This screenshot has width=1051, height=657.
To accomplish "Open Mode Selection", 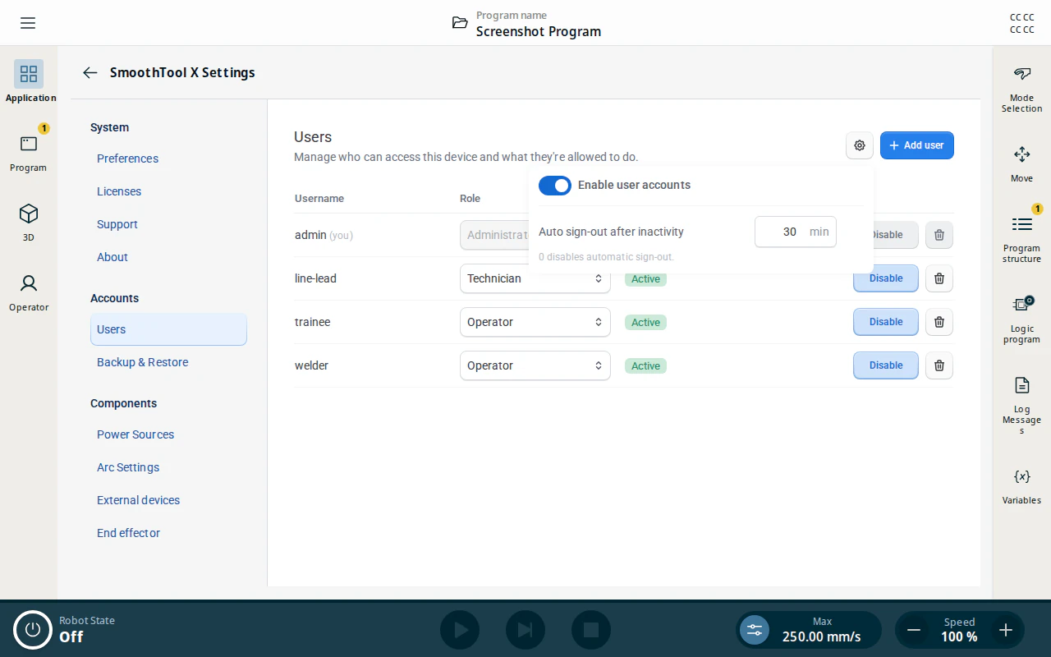I will [x=1021, y=89].
